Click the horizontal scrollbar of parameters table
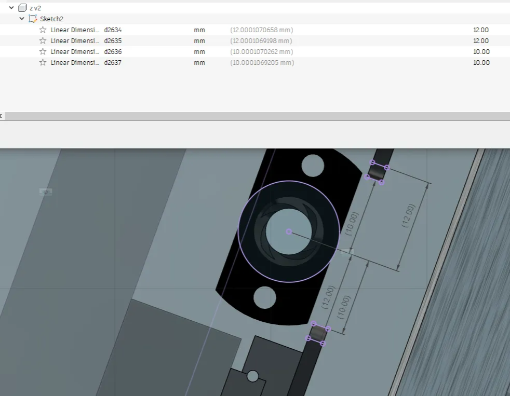The image size is (510, 396). tap(257, 116)
